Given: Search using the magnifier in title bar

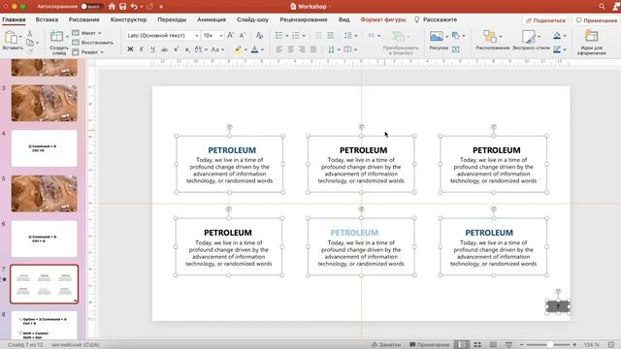Looking at the screenshot, I should pos(602,7).
